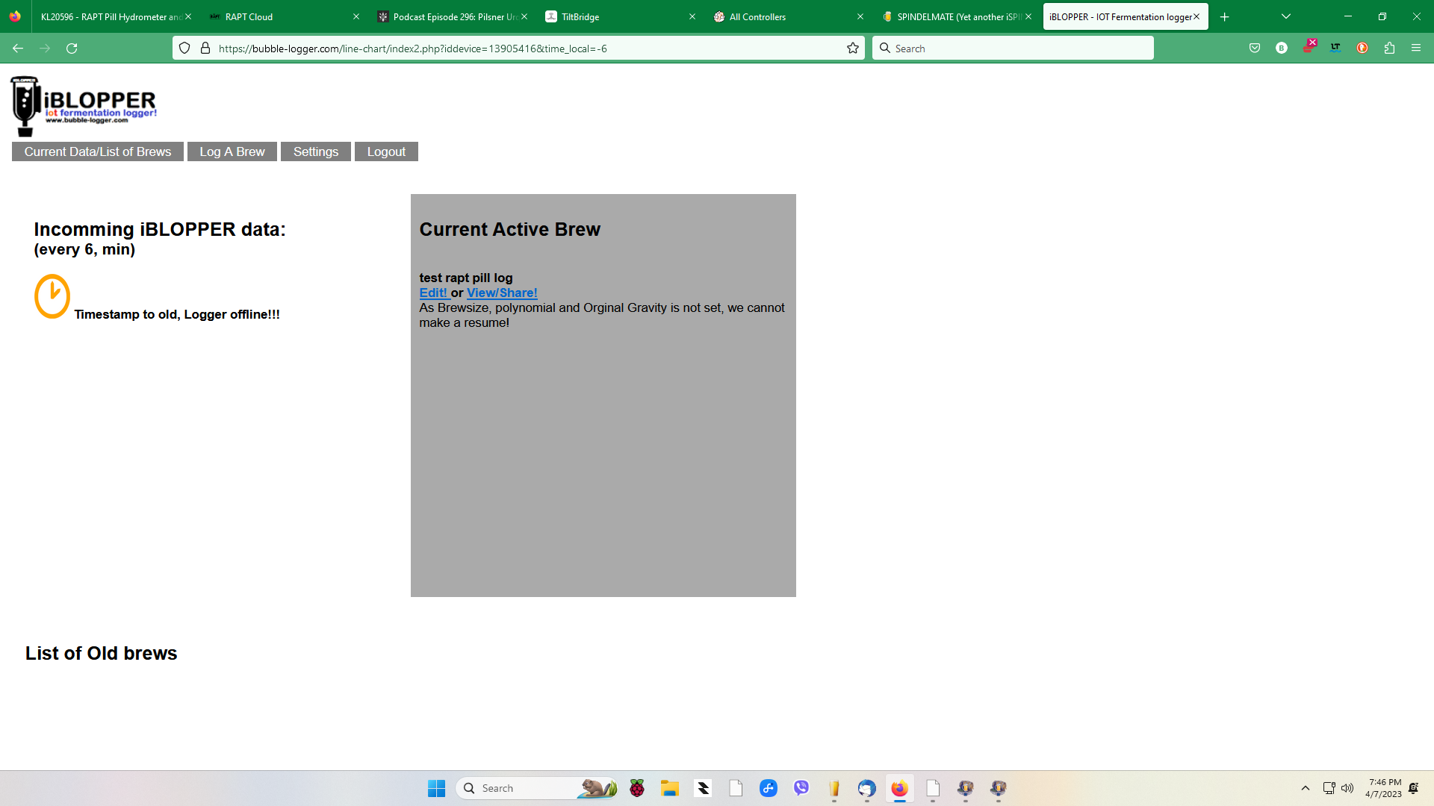Screen dimensions: 1434x806
Task: Go back to the previous page
Action: click(x=18, y=49)
